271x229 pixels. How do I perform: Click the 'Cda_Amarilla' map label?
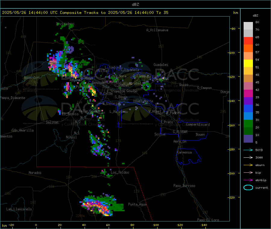[23, 130]
